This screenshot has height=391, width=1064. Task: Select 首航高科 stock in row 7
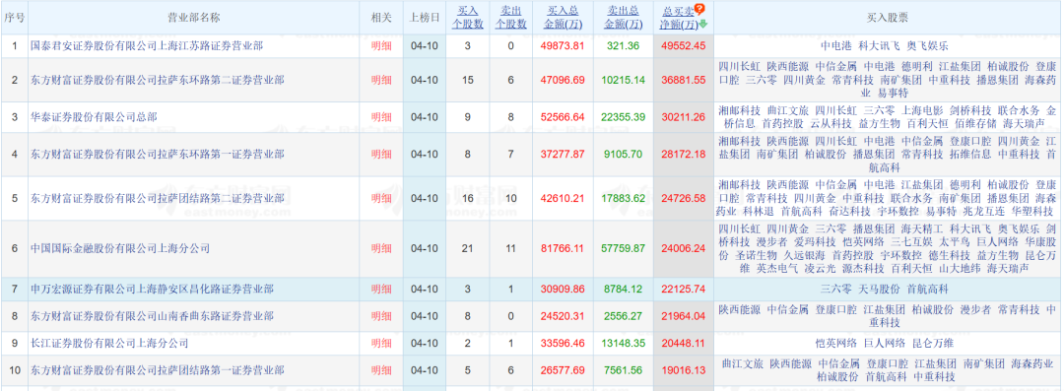[x=928, y=290]
